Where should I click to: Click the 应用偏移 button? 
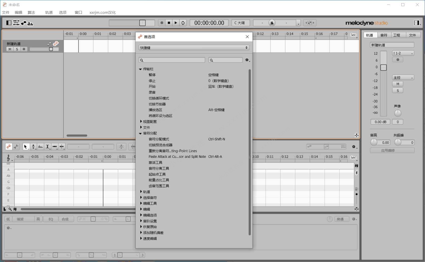(392, 150)
